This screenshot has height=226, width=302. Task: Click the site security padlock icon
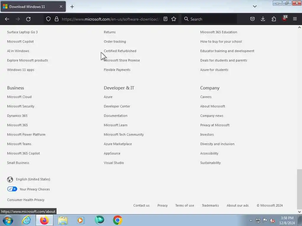click(x=56, y=19)
